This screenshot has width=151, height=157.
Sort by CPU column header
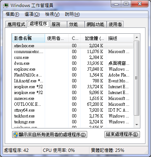[x=74, y=38]
